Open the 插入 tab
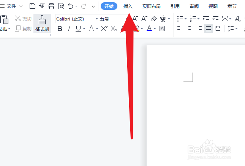 point(128,6)
